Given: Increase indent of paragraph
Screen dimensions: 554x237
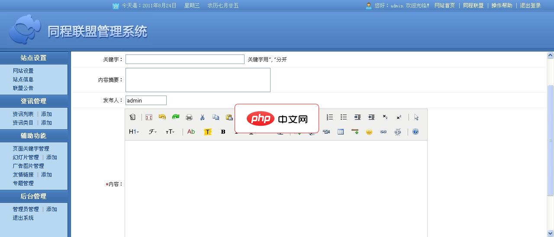Looking at the screenshot, I should click(358, 117).
